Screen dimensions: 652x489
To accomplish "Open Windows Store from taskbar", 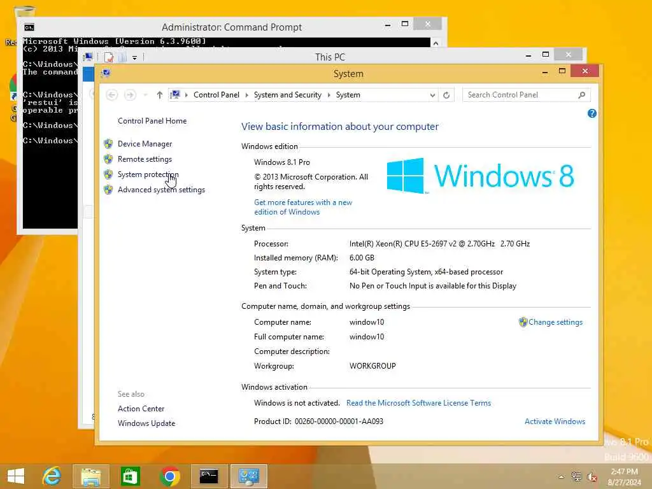I will click(x=130, y=476).
